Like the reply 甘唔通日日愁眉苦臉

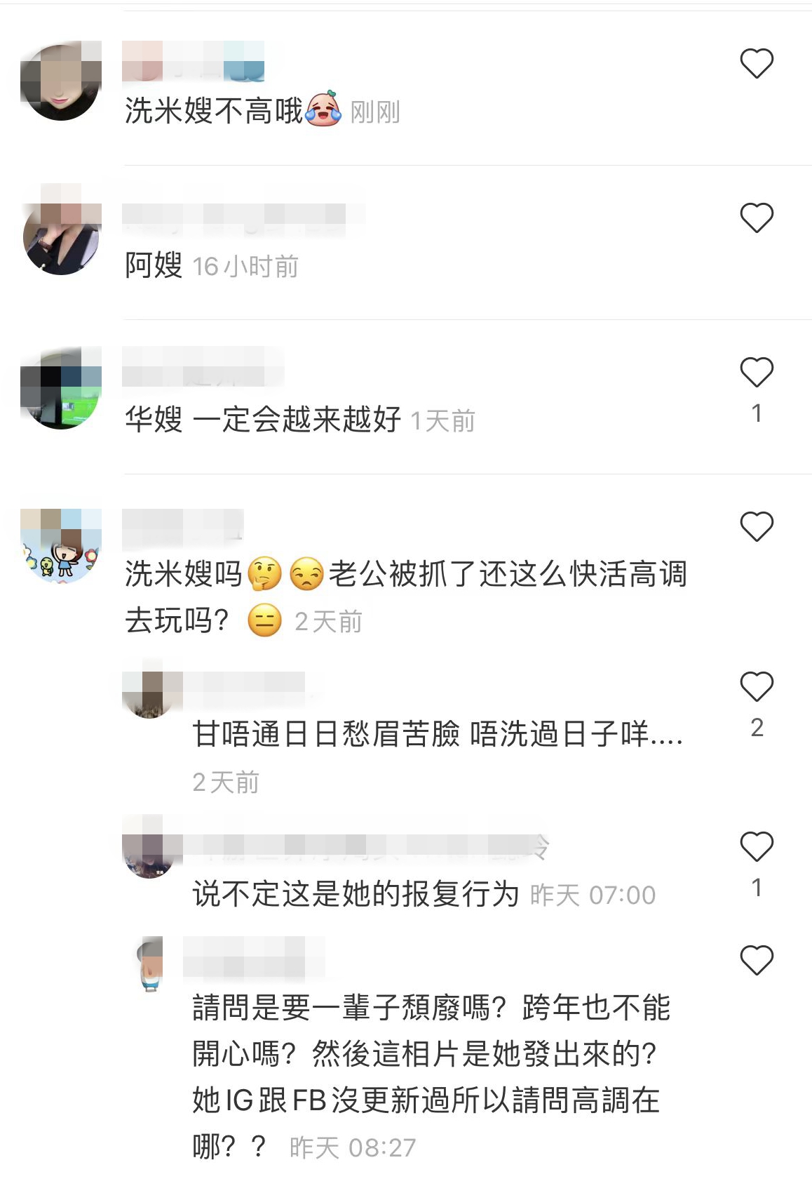point(757,686)
